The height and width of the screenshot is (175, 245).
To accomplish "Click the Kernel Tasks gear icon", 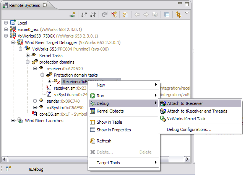I will pos(34,55).
